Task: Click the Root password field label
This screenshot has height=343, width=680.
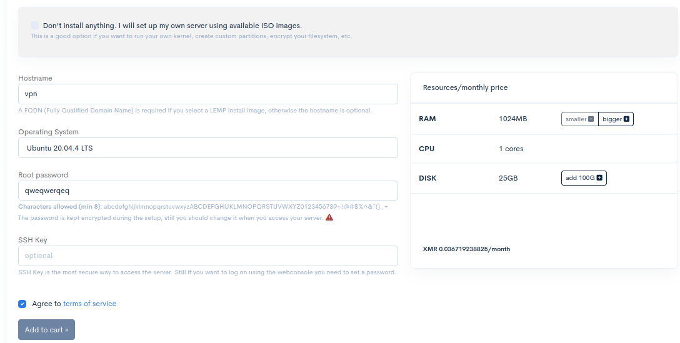Action: (43, 175)
